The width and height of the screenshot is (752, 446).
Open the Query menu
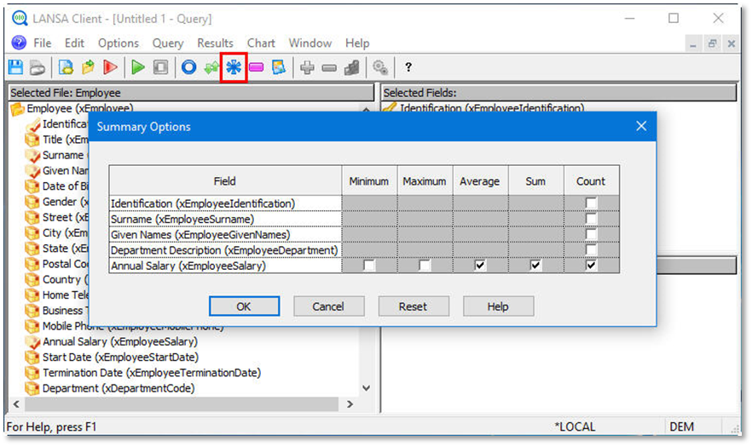[x=168, y=43]
